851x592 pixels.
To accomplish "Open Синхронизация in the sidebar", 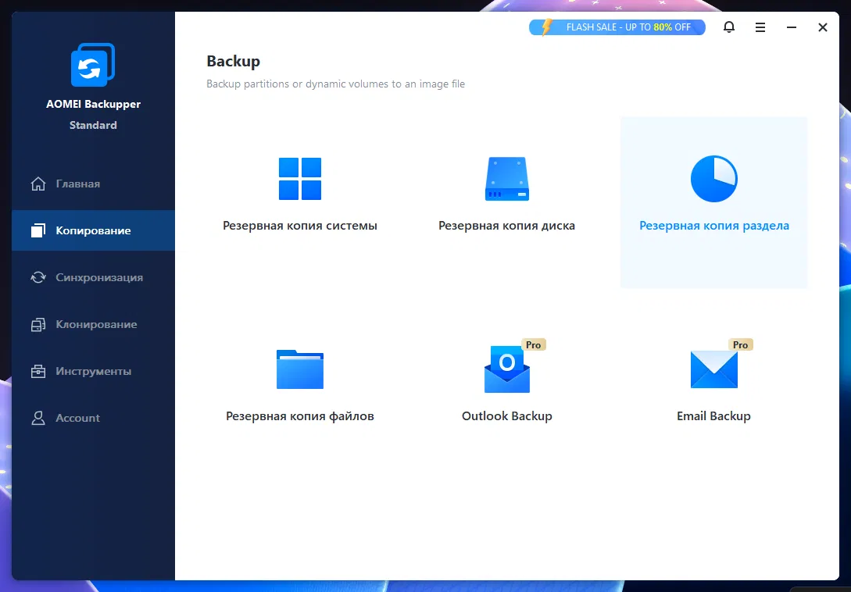I will click(93, 277).
